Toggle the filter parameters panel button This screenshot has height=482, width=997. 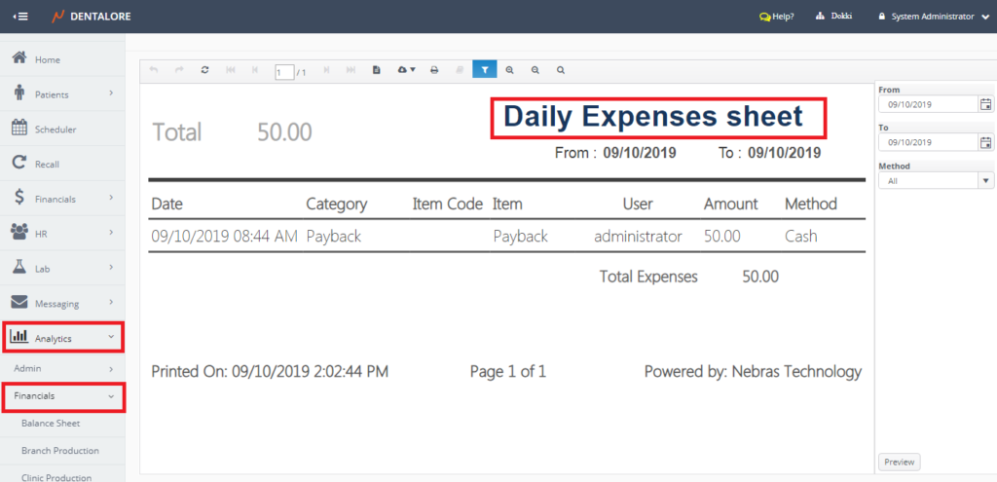(484, 70)
